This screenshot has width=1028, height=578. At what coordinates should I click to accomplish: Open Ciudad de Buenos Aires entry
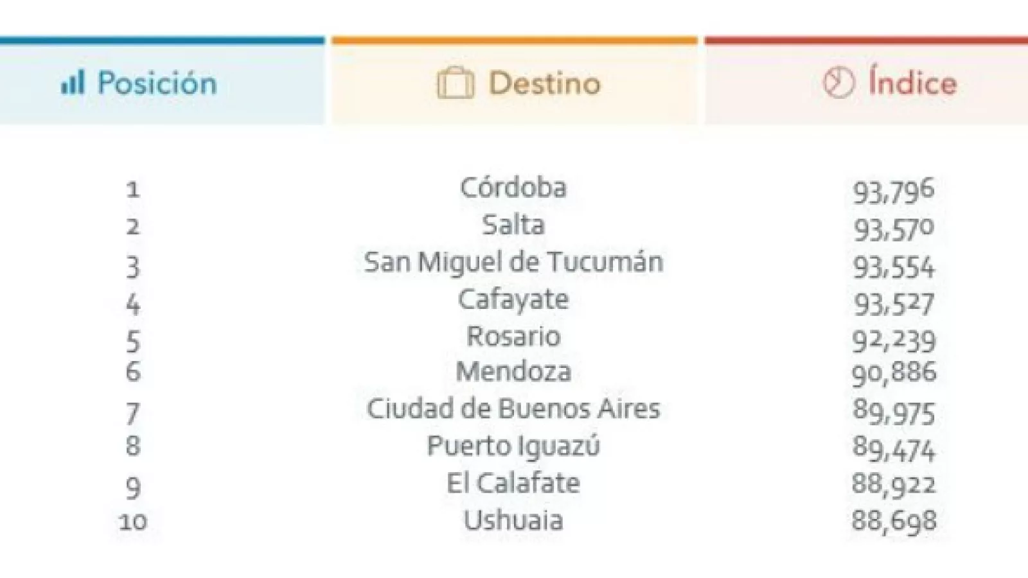point(513,408)
